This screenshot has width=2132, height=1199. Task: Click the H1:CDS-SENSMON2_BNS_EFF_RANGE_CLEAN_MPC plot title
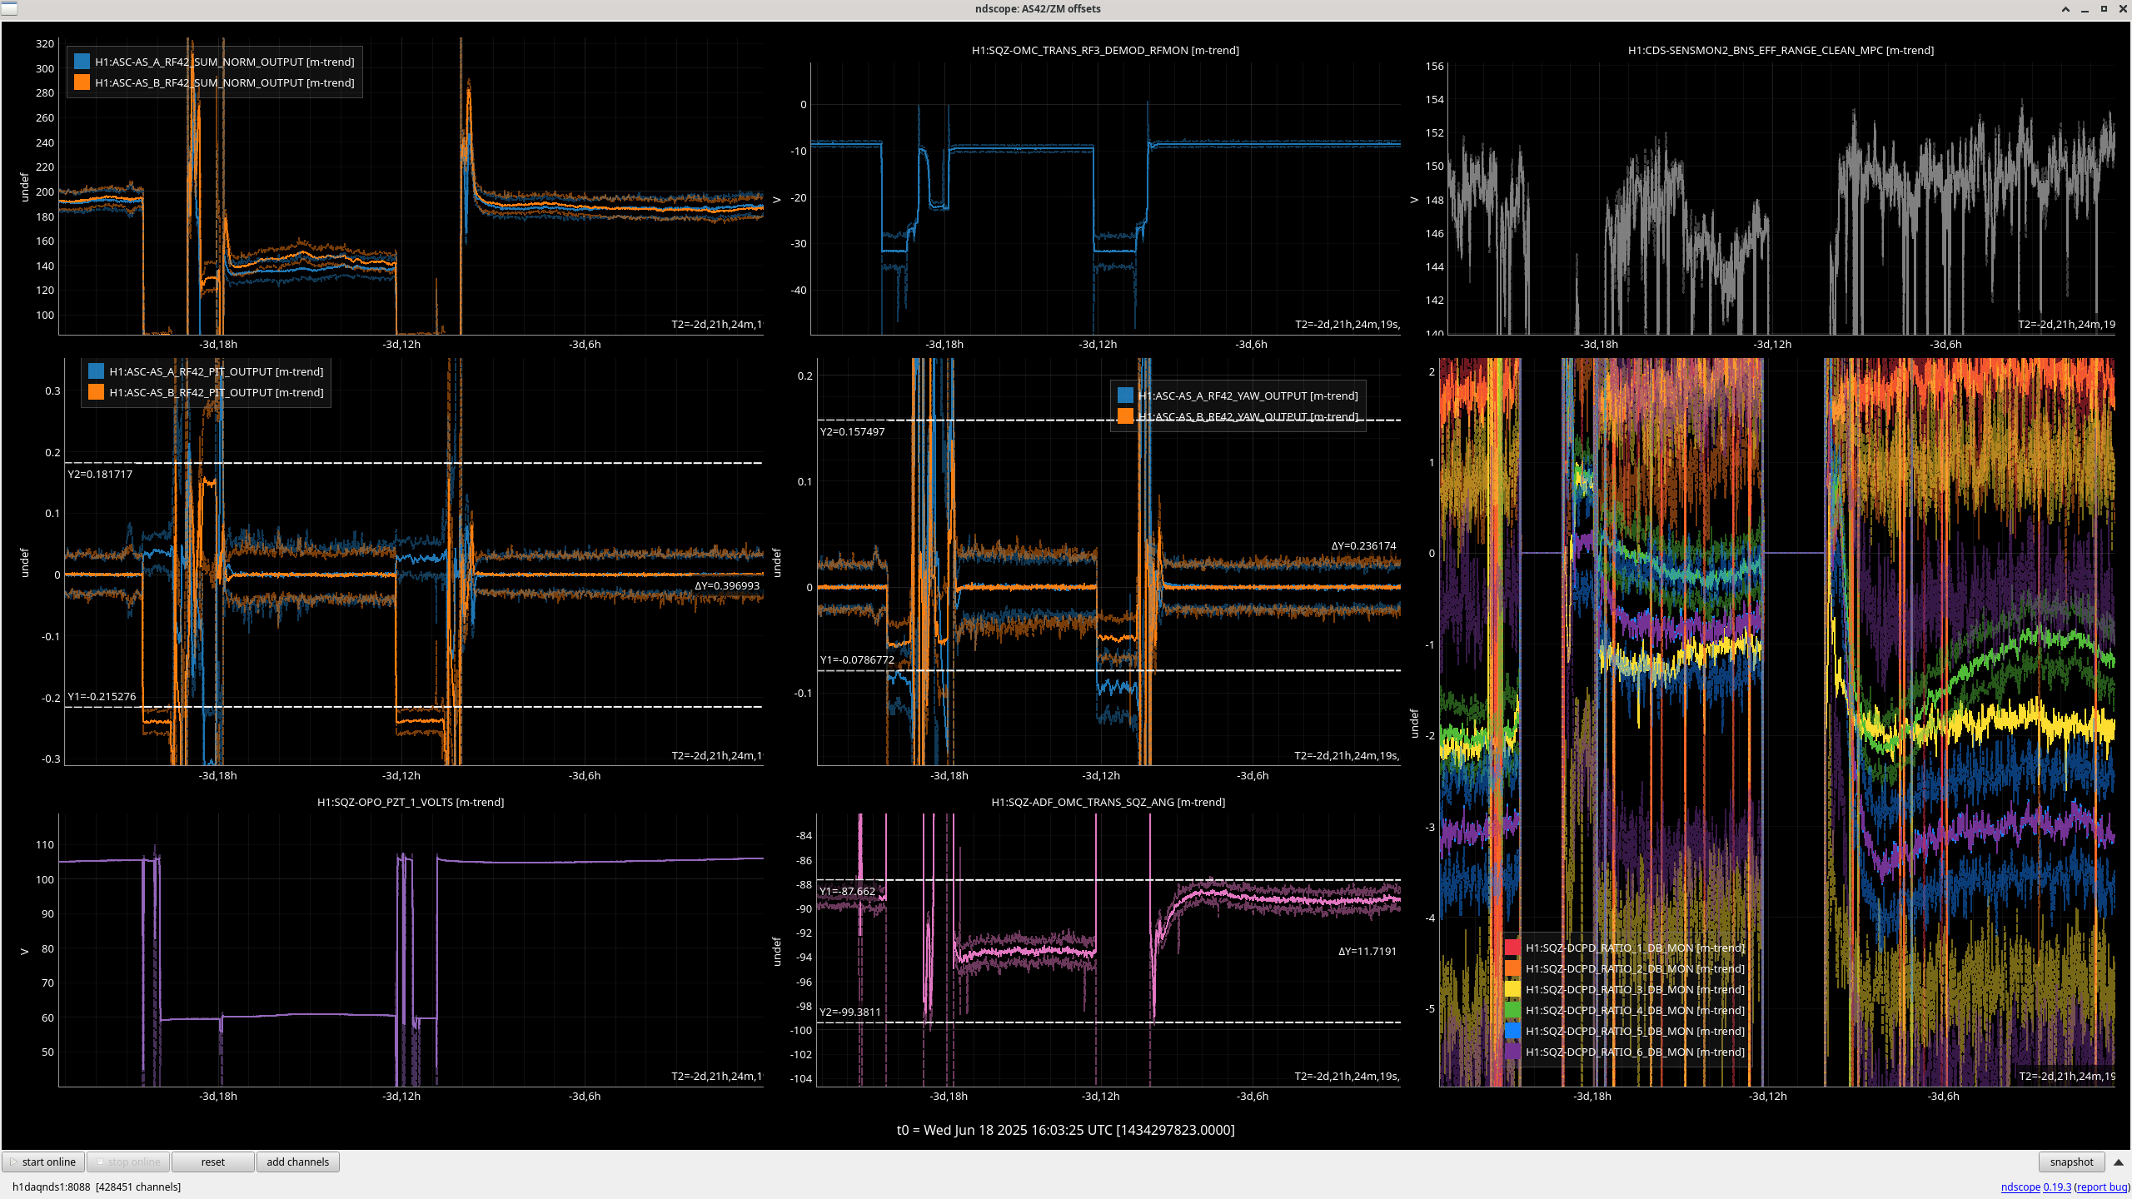point(1781,50)
